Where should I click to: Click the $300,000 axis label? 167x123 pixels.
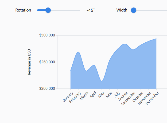coord(47,35)
